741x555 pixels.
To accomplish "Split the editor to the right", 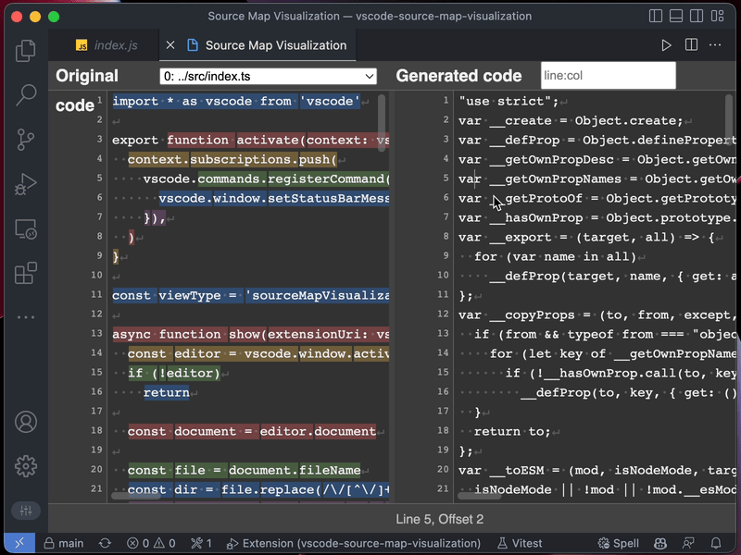I will [691, 45].
